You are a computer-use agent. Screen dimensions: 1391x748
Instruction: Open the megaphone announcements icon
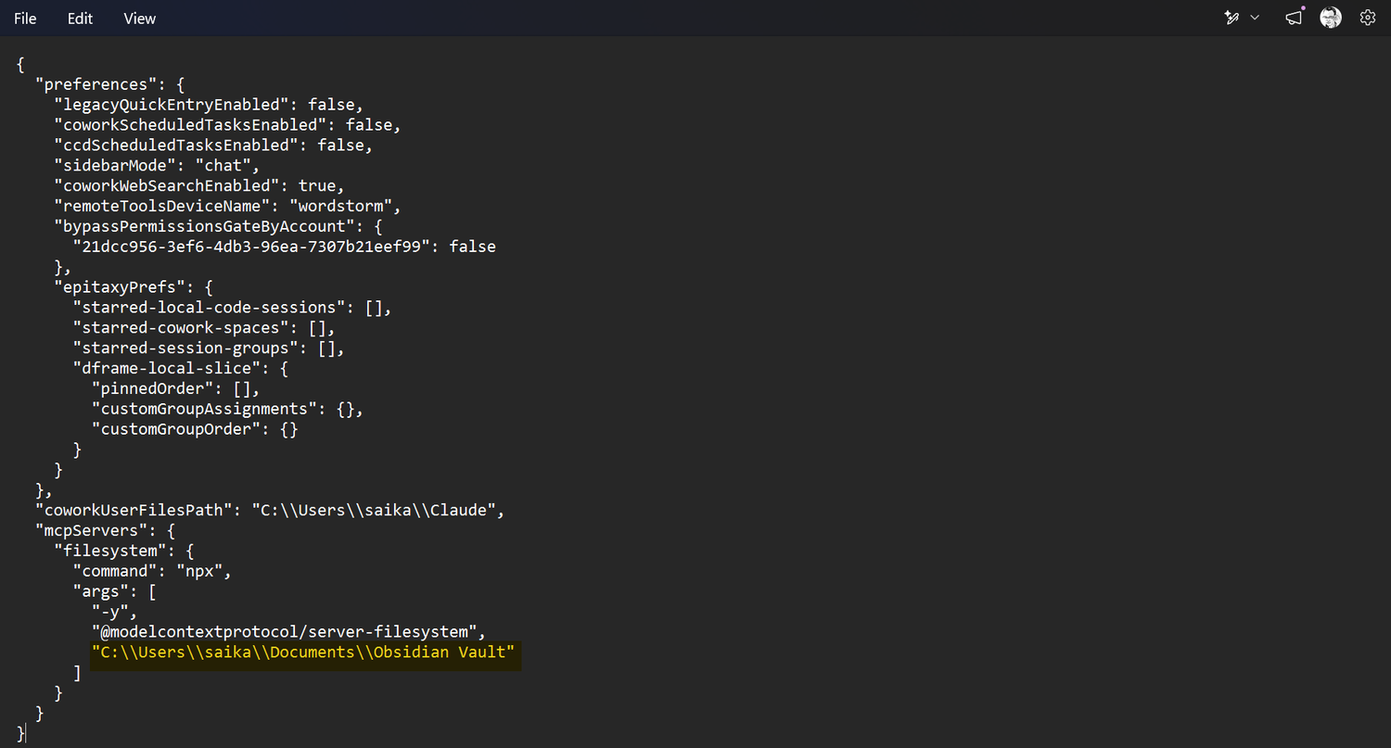coord(1294,18)
